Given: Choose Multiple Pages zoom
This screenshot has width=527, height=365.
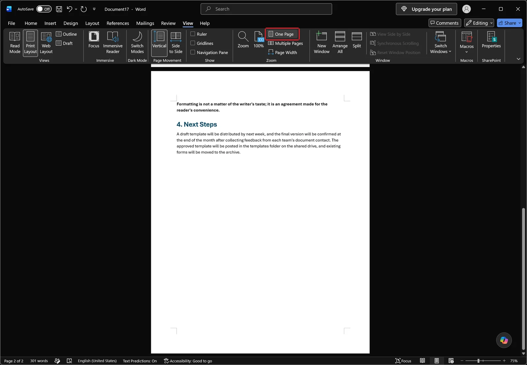Looking at the screenshot, I should 286,43.
